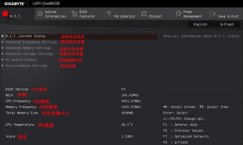Click the F1 General Help hint
This screenshot has width=243, height=145.
coord(180,125)
